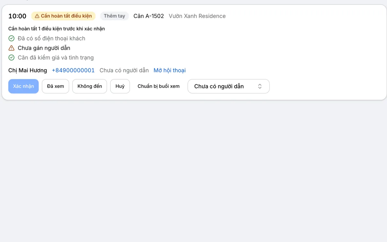387x242 pixels.
Task: Click the text 'Đã có số điện thoại khách'
Action: [52, 38]
